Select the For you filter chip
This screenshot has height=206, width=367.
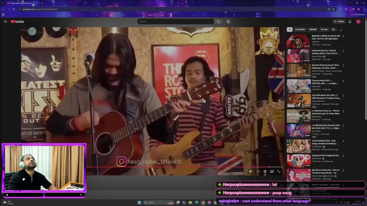(324, 29)
